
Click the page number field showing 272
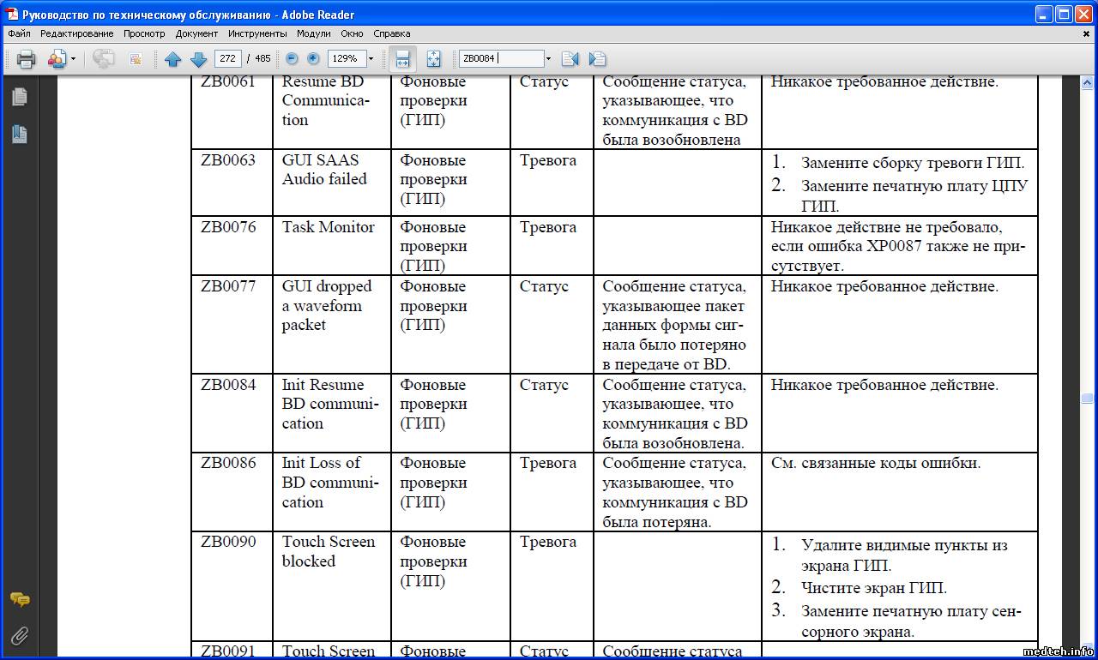(x=227, y=59)
